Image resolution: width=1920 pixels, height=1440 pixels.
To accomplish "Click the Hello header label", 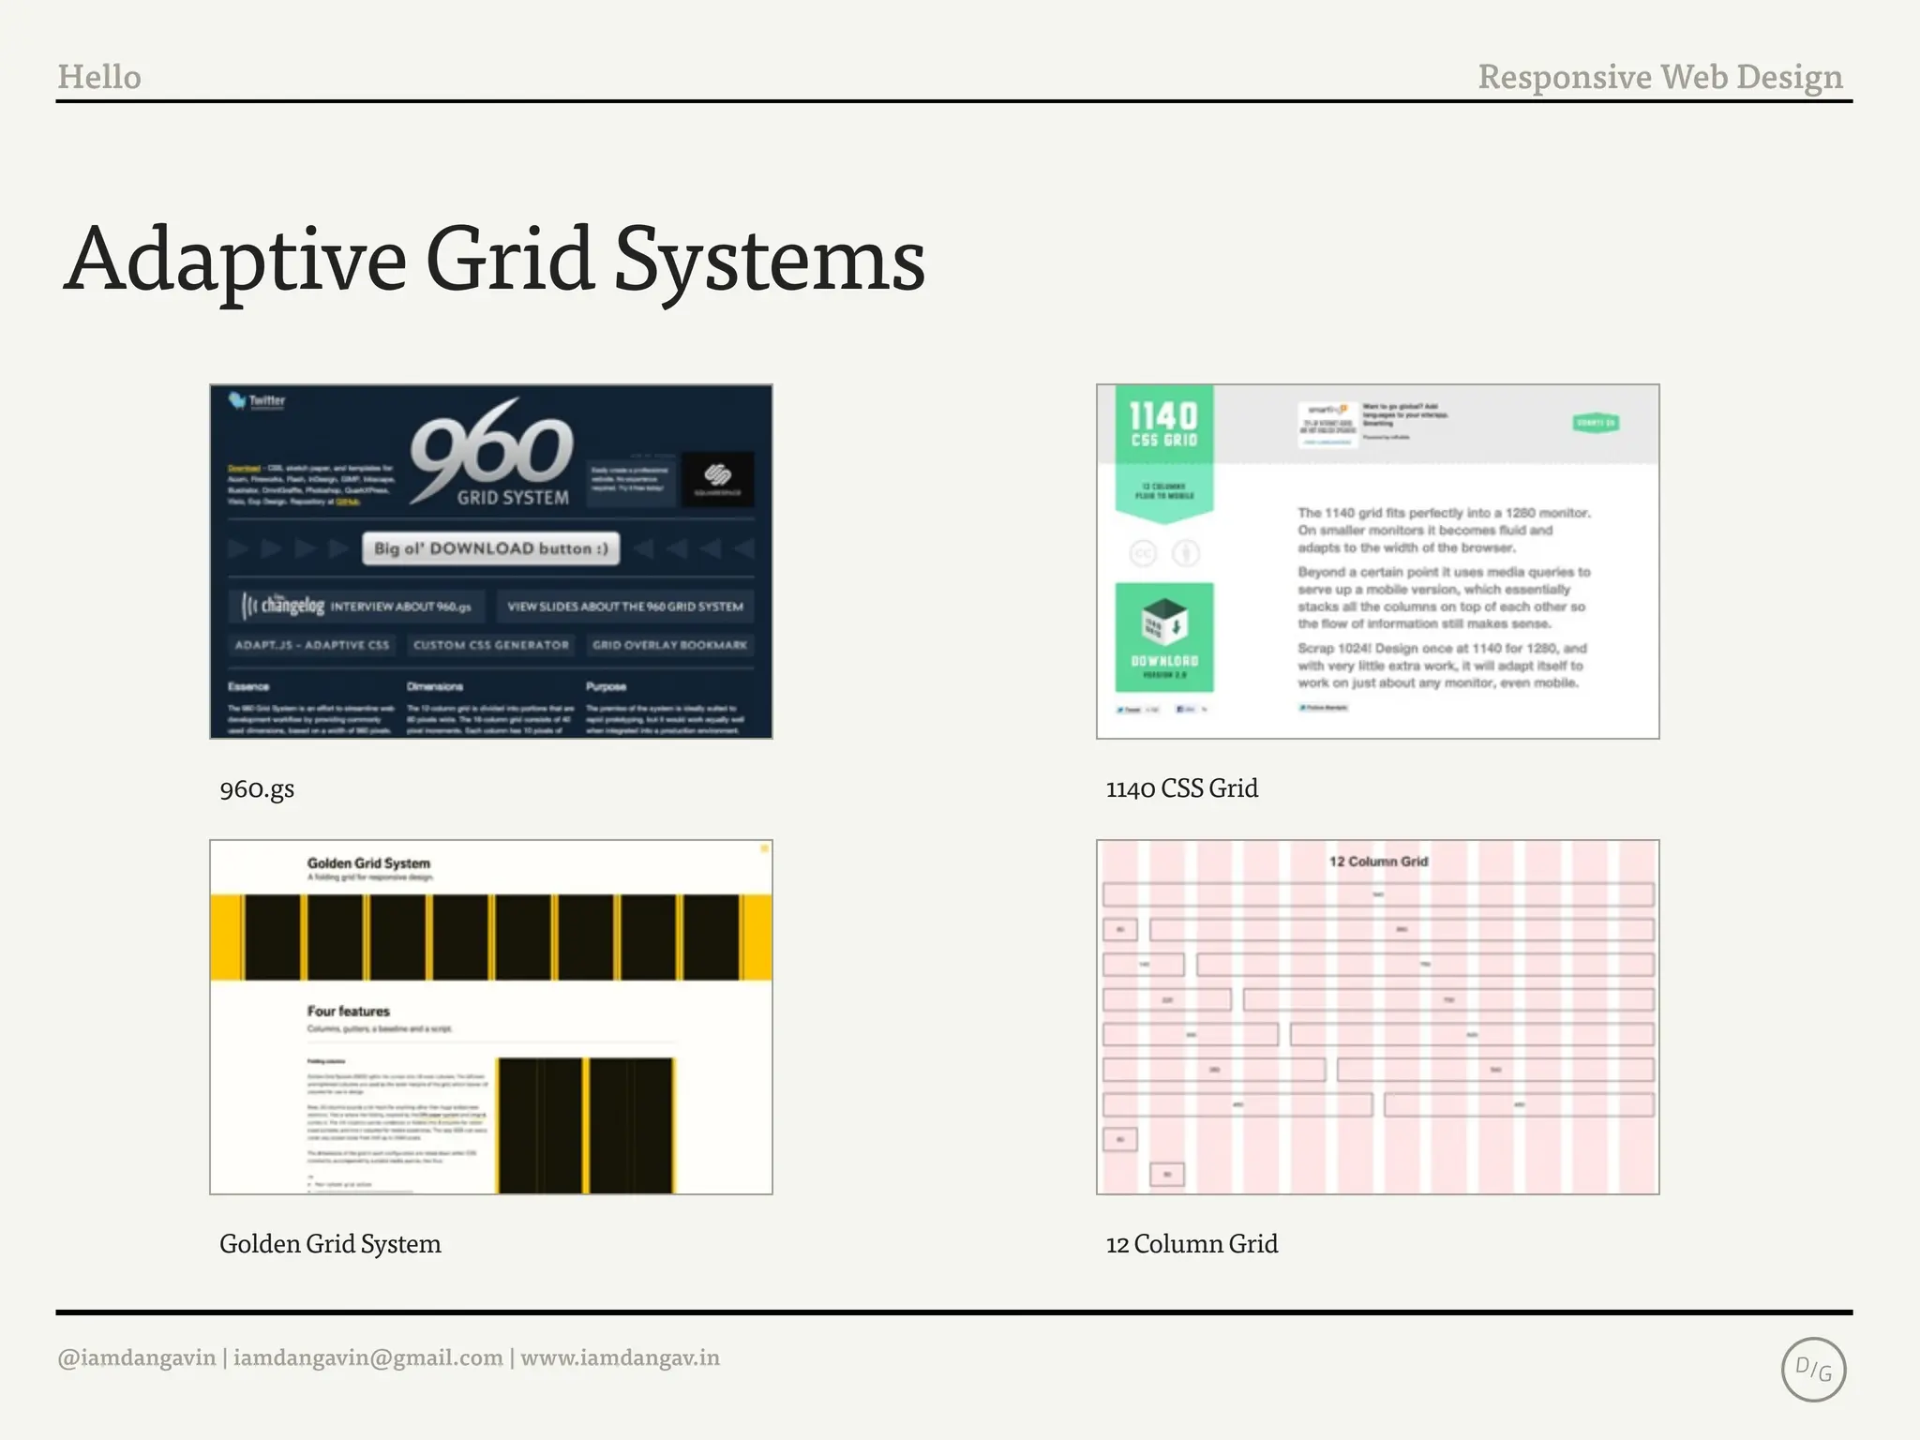I will pos(99,77).
